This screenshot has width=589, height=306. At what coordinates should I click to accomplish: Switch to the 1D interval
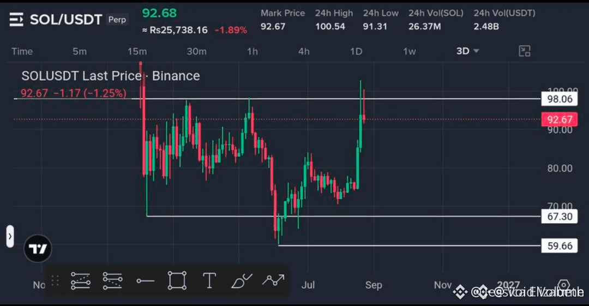click(356, 51)
